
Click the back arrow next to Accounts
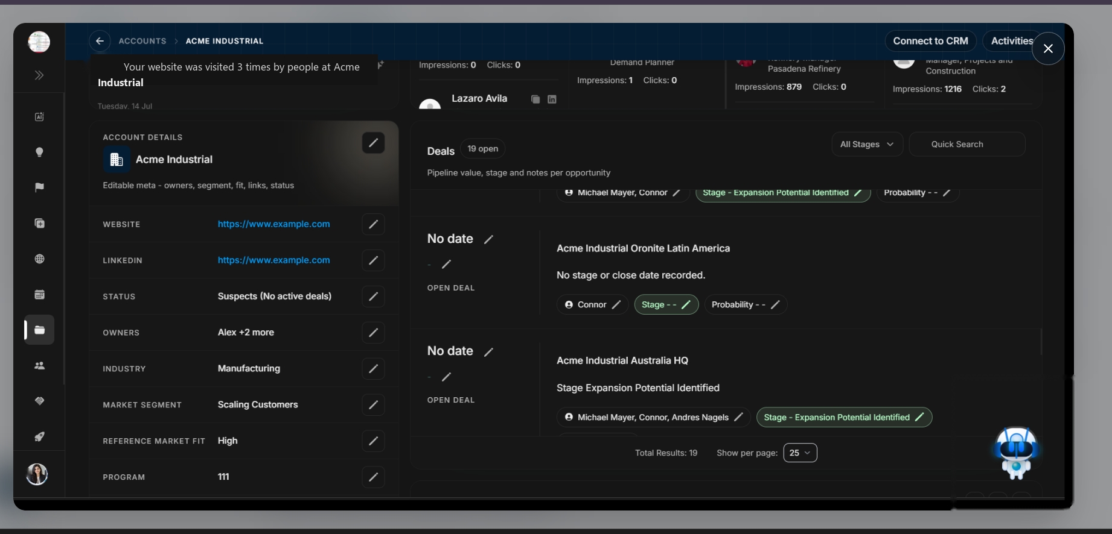(x=100, y=41)
